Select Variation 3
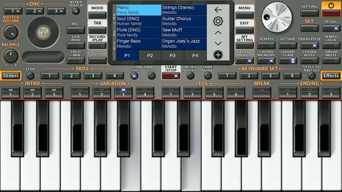342x192 pixels. pos(123,93)
